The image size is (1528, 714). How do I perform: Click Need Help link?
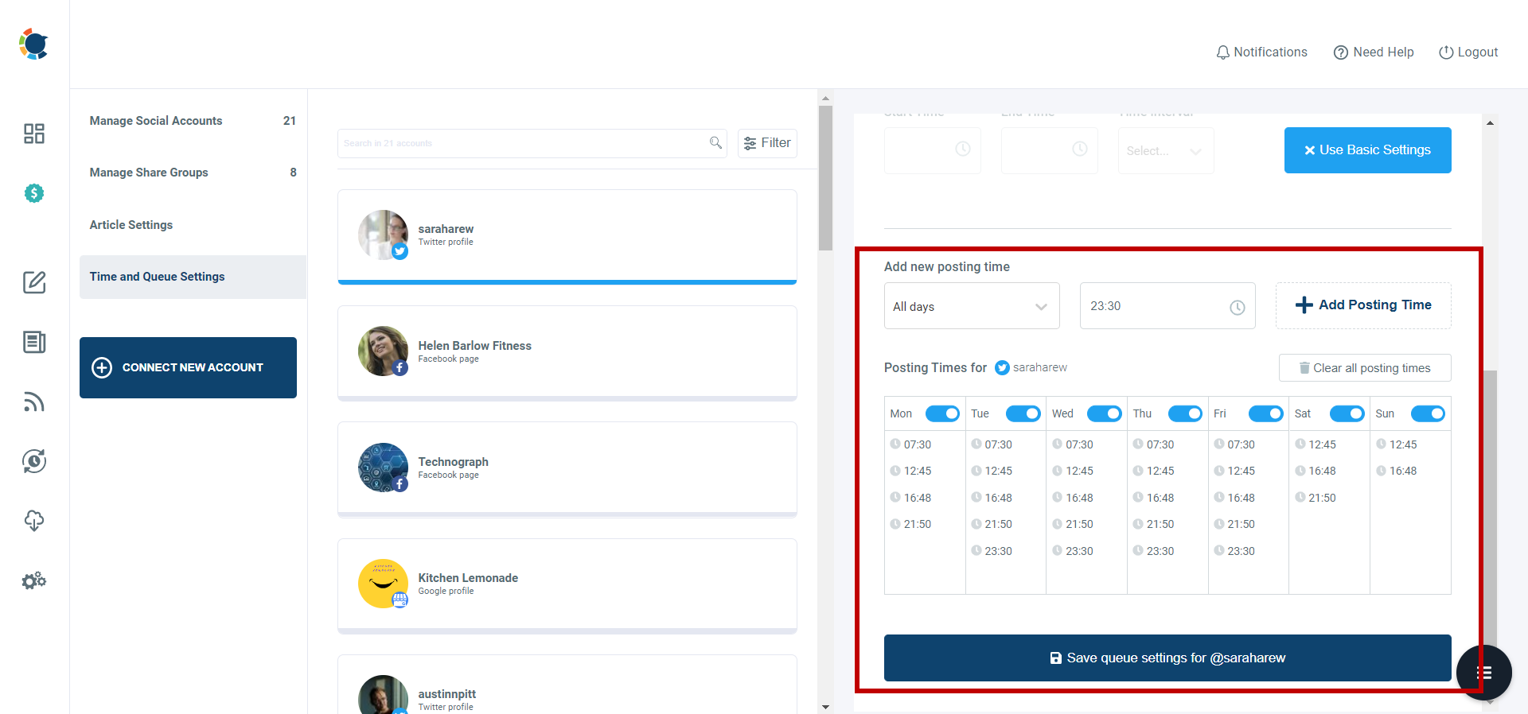click(1374, 52)
